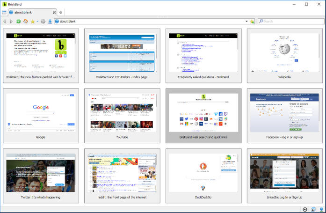Click the blocked-content status bar icon
326x213 pixels.
pyautogui.click(x=305, y=209)
